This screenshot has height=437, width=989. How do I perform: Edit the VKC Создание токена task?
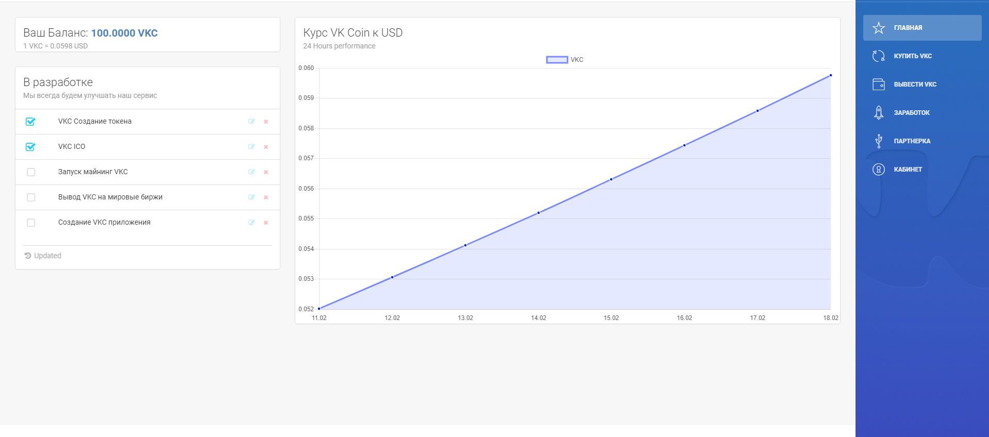point(252,122)
